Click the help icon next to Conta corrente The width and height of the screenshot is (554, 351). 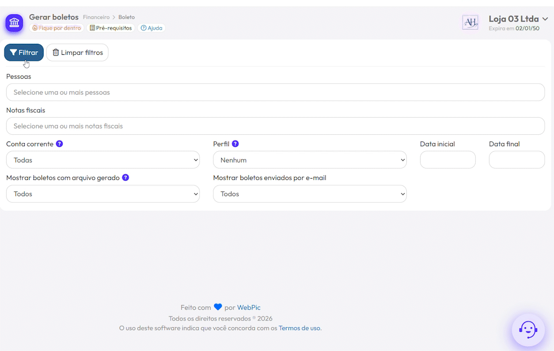pyautogui.click(x=60, y=144)
